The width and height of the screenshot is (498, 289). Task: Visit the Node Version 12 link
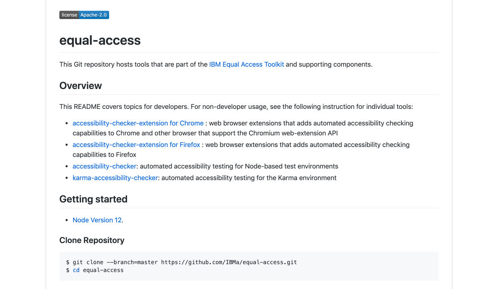[97, 220]
